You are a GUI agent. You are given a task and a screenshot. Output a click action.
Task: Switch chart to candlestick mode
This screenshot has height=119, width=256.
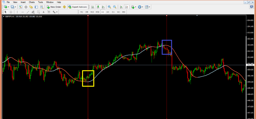[x=98, y=7]
